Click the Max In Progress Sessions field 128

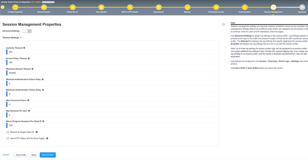pyautogui.click(x=111, y=125)
